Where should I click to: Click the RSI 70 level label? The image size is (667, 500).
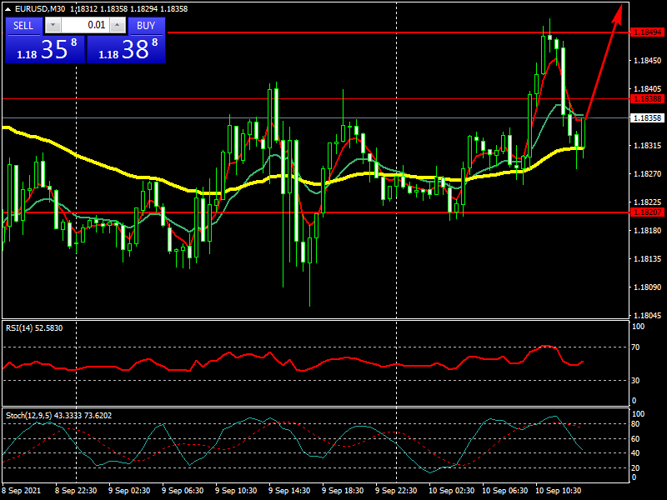(635, 347)
